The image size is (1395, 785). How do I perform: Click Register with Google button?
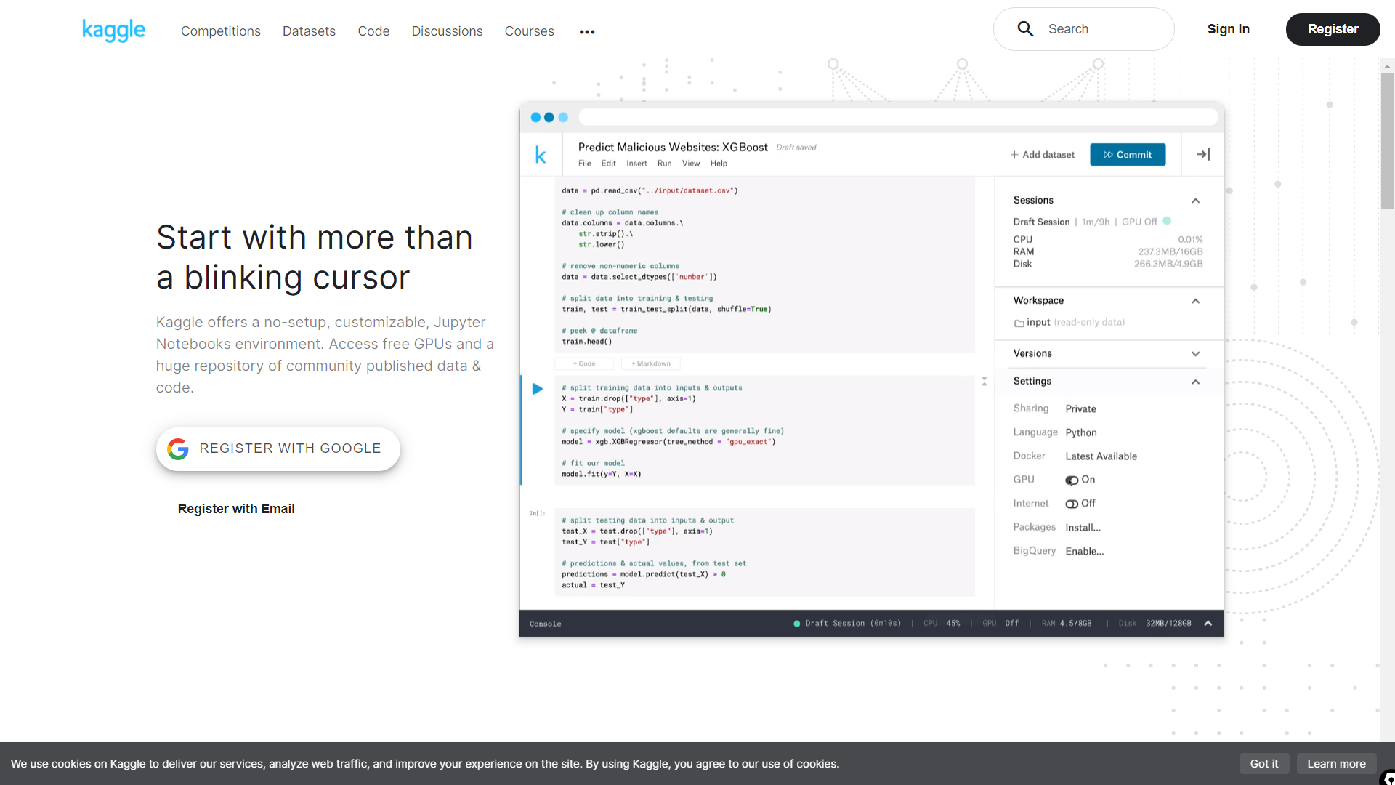click(x=278, y=448)
